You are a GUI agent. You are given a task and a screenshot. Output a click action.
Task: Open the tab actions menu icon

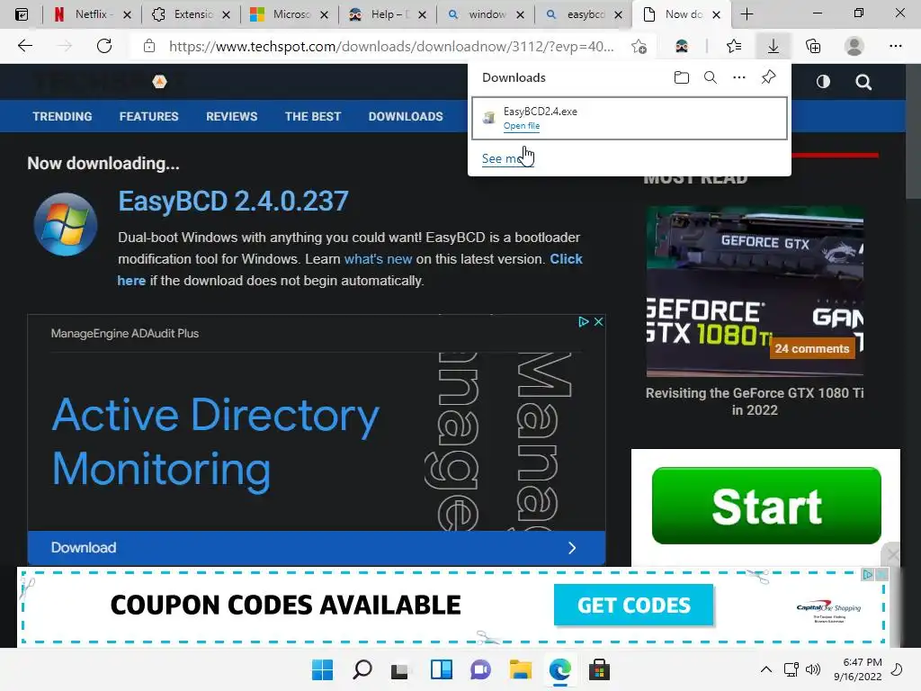(22, 14)
